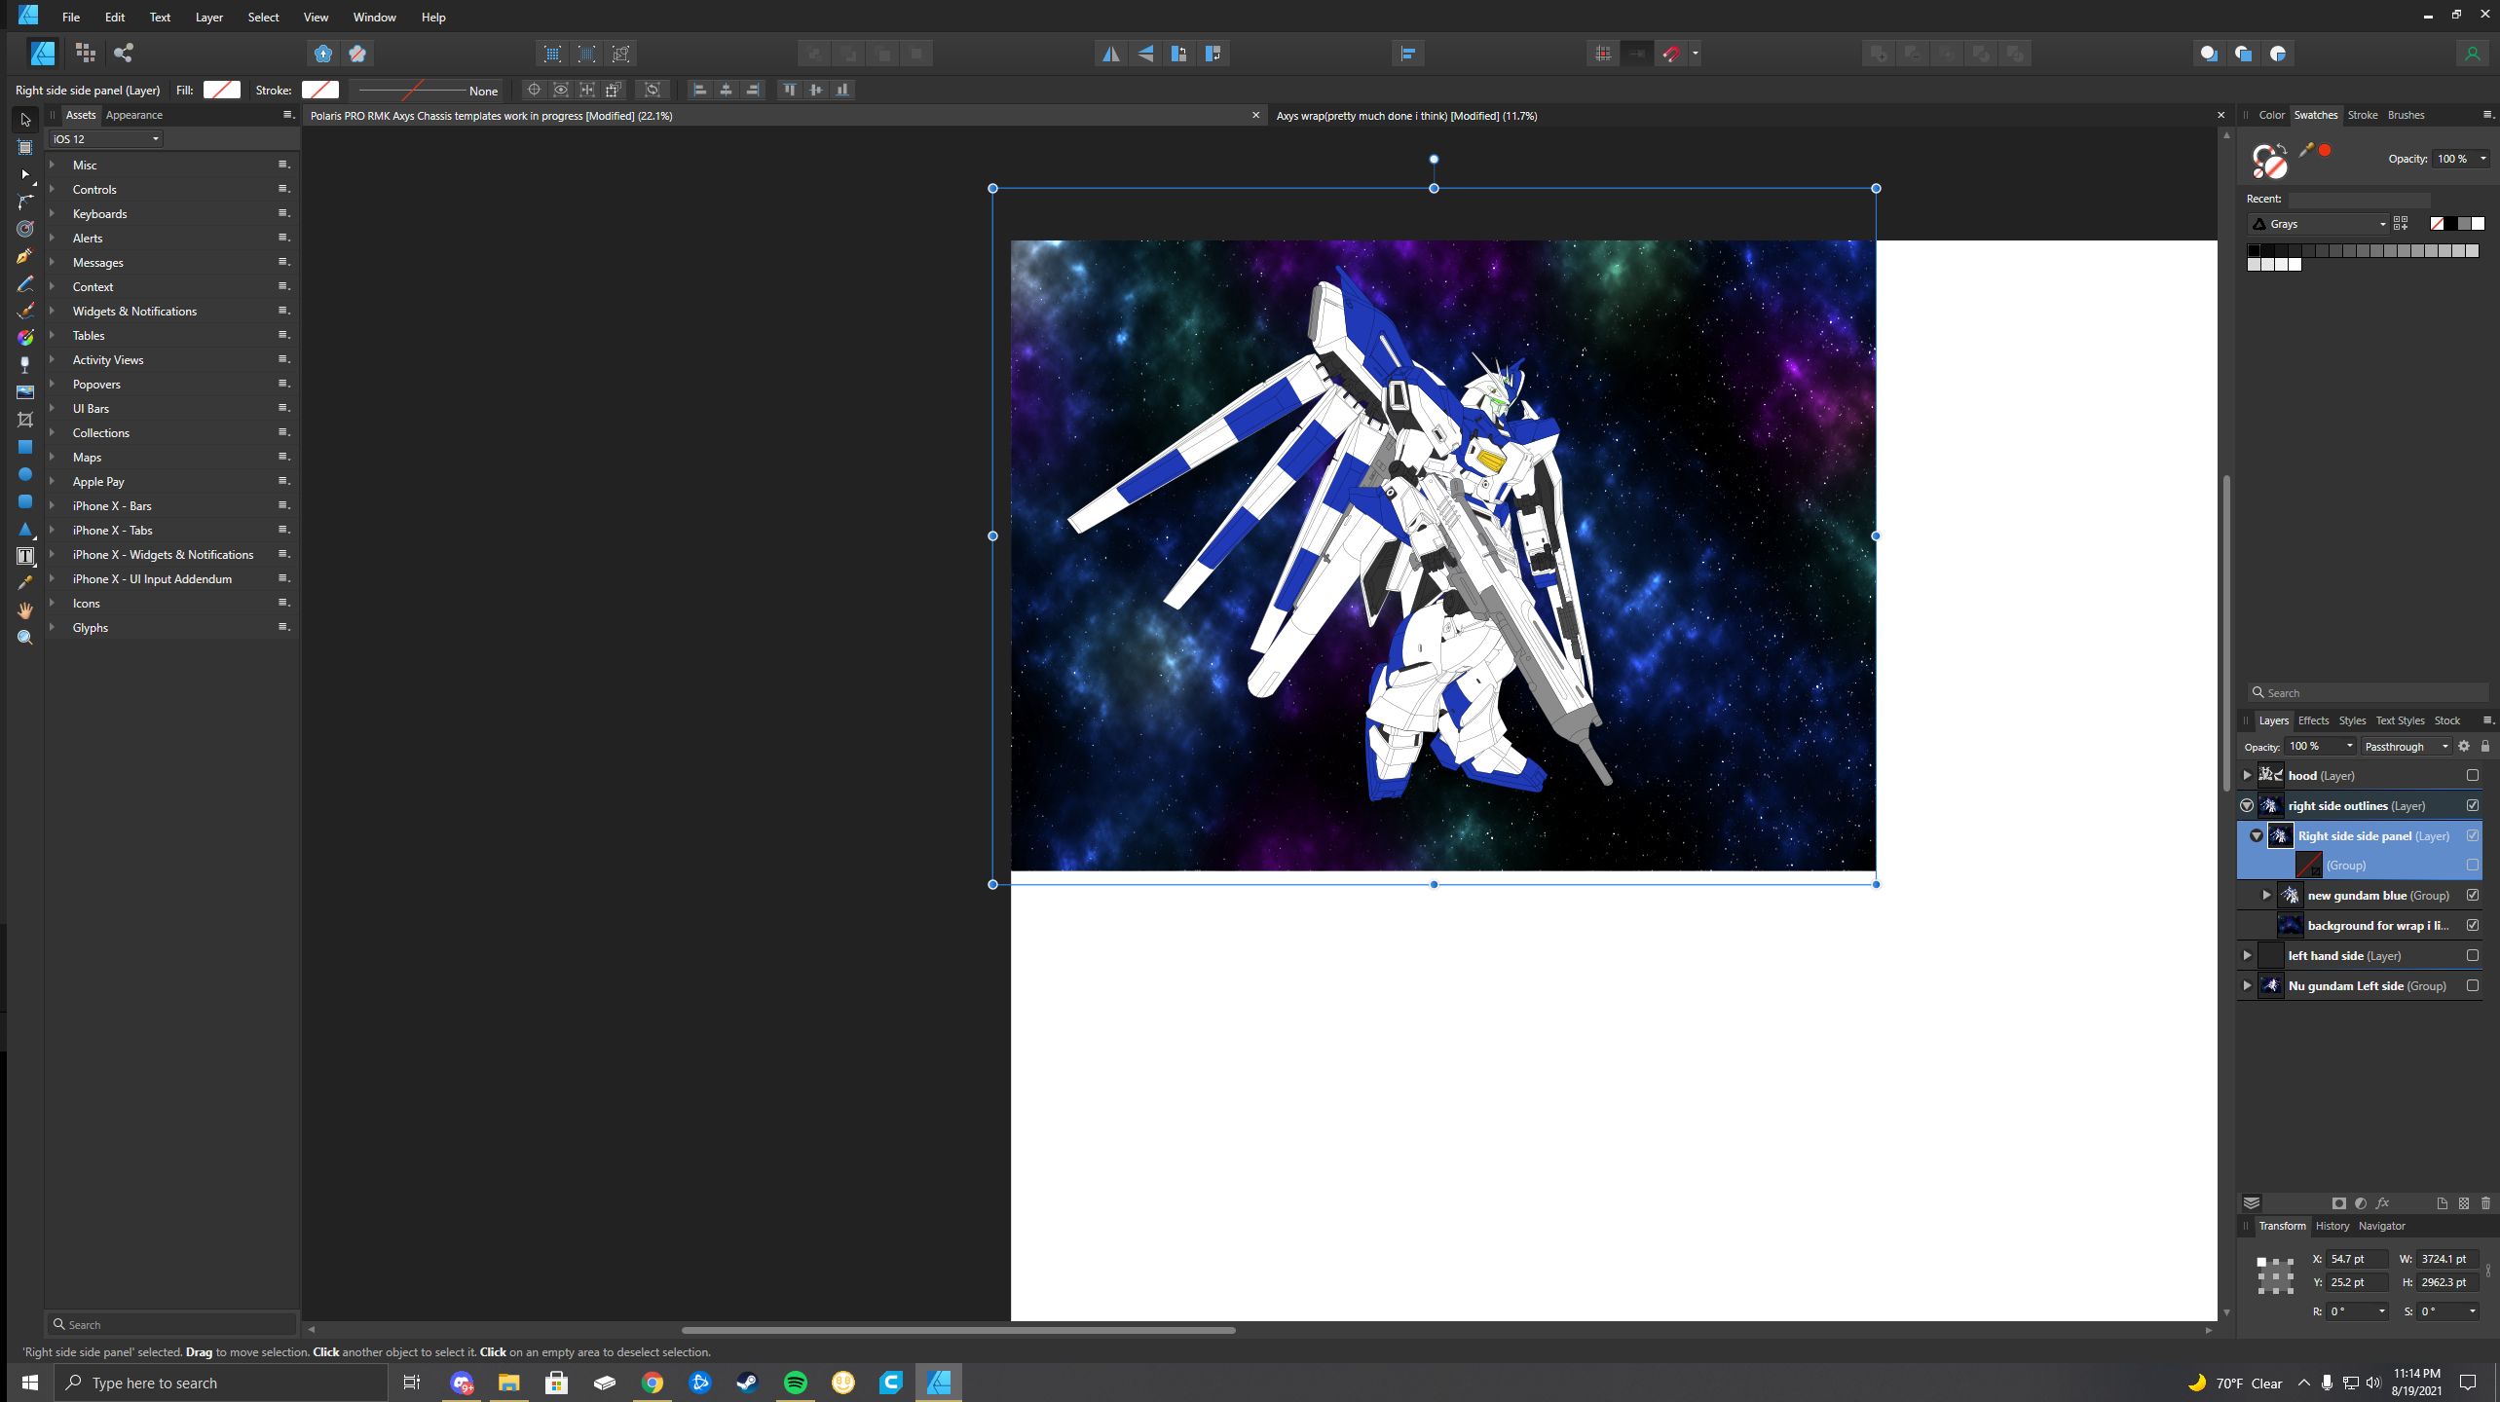Expand the Keyboards asset category

(x=52, y=213)
